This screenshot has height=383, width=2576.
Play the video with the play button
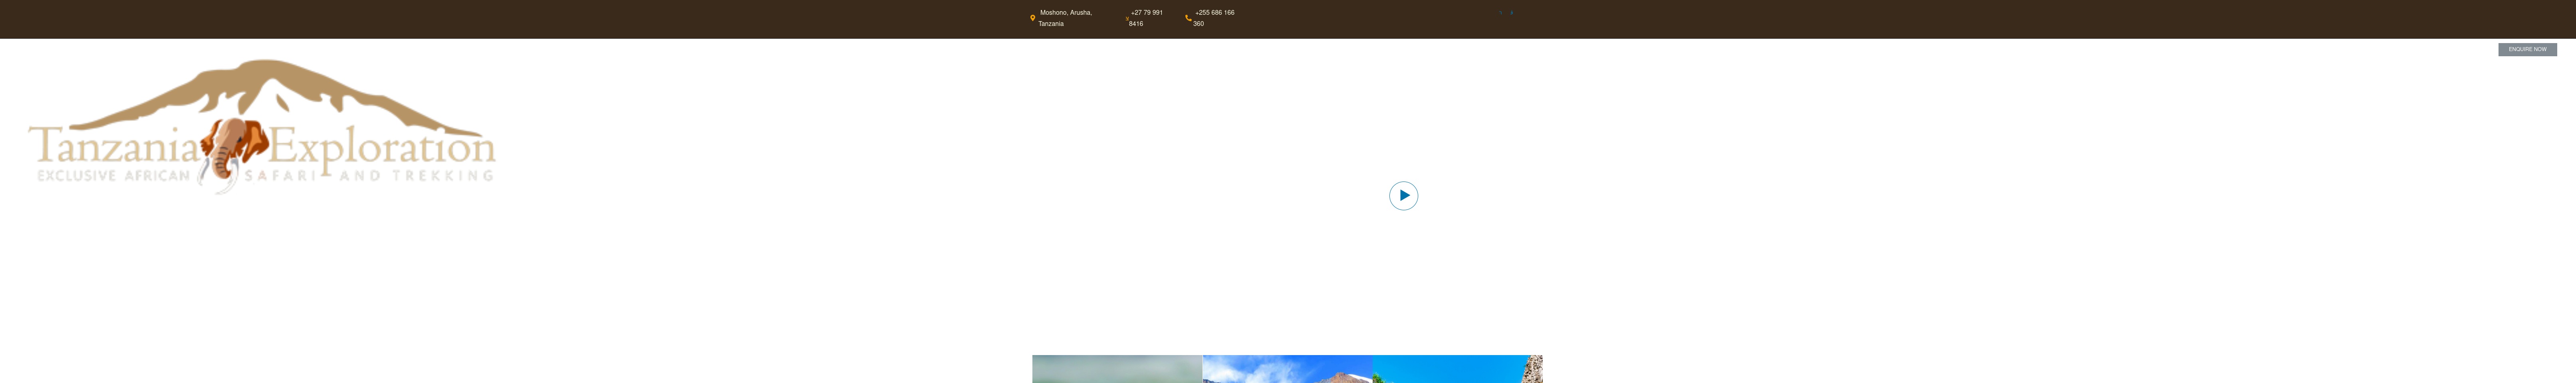coord(1403,195)
